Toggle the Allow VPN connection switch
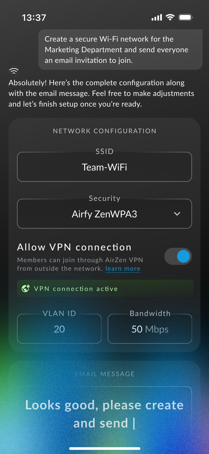 pos(178,256)
